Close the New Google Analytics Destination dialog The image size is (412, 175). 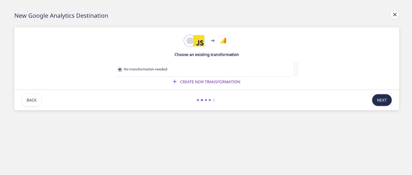click(395, 15)
